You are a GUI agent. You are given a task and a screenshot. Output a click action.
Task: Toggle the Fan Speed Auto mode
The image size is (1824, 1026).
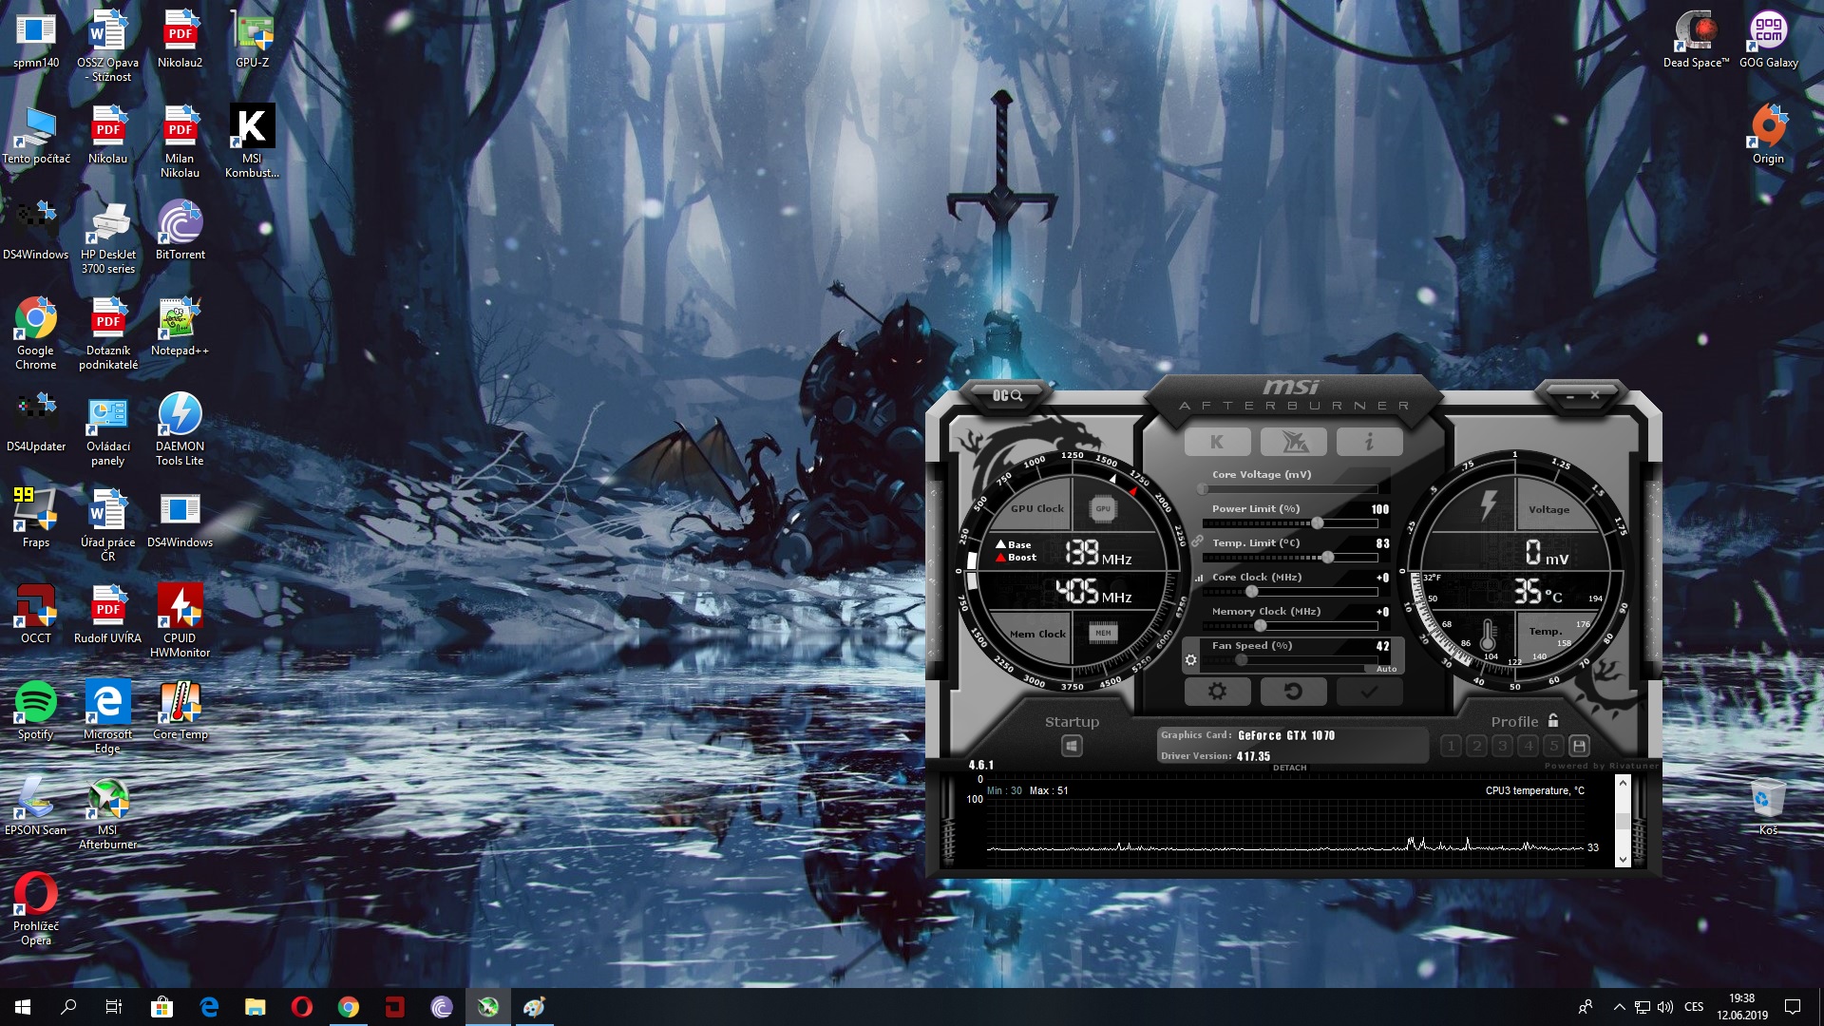click(1386, 669)
